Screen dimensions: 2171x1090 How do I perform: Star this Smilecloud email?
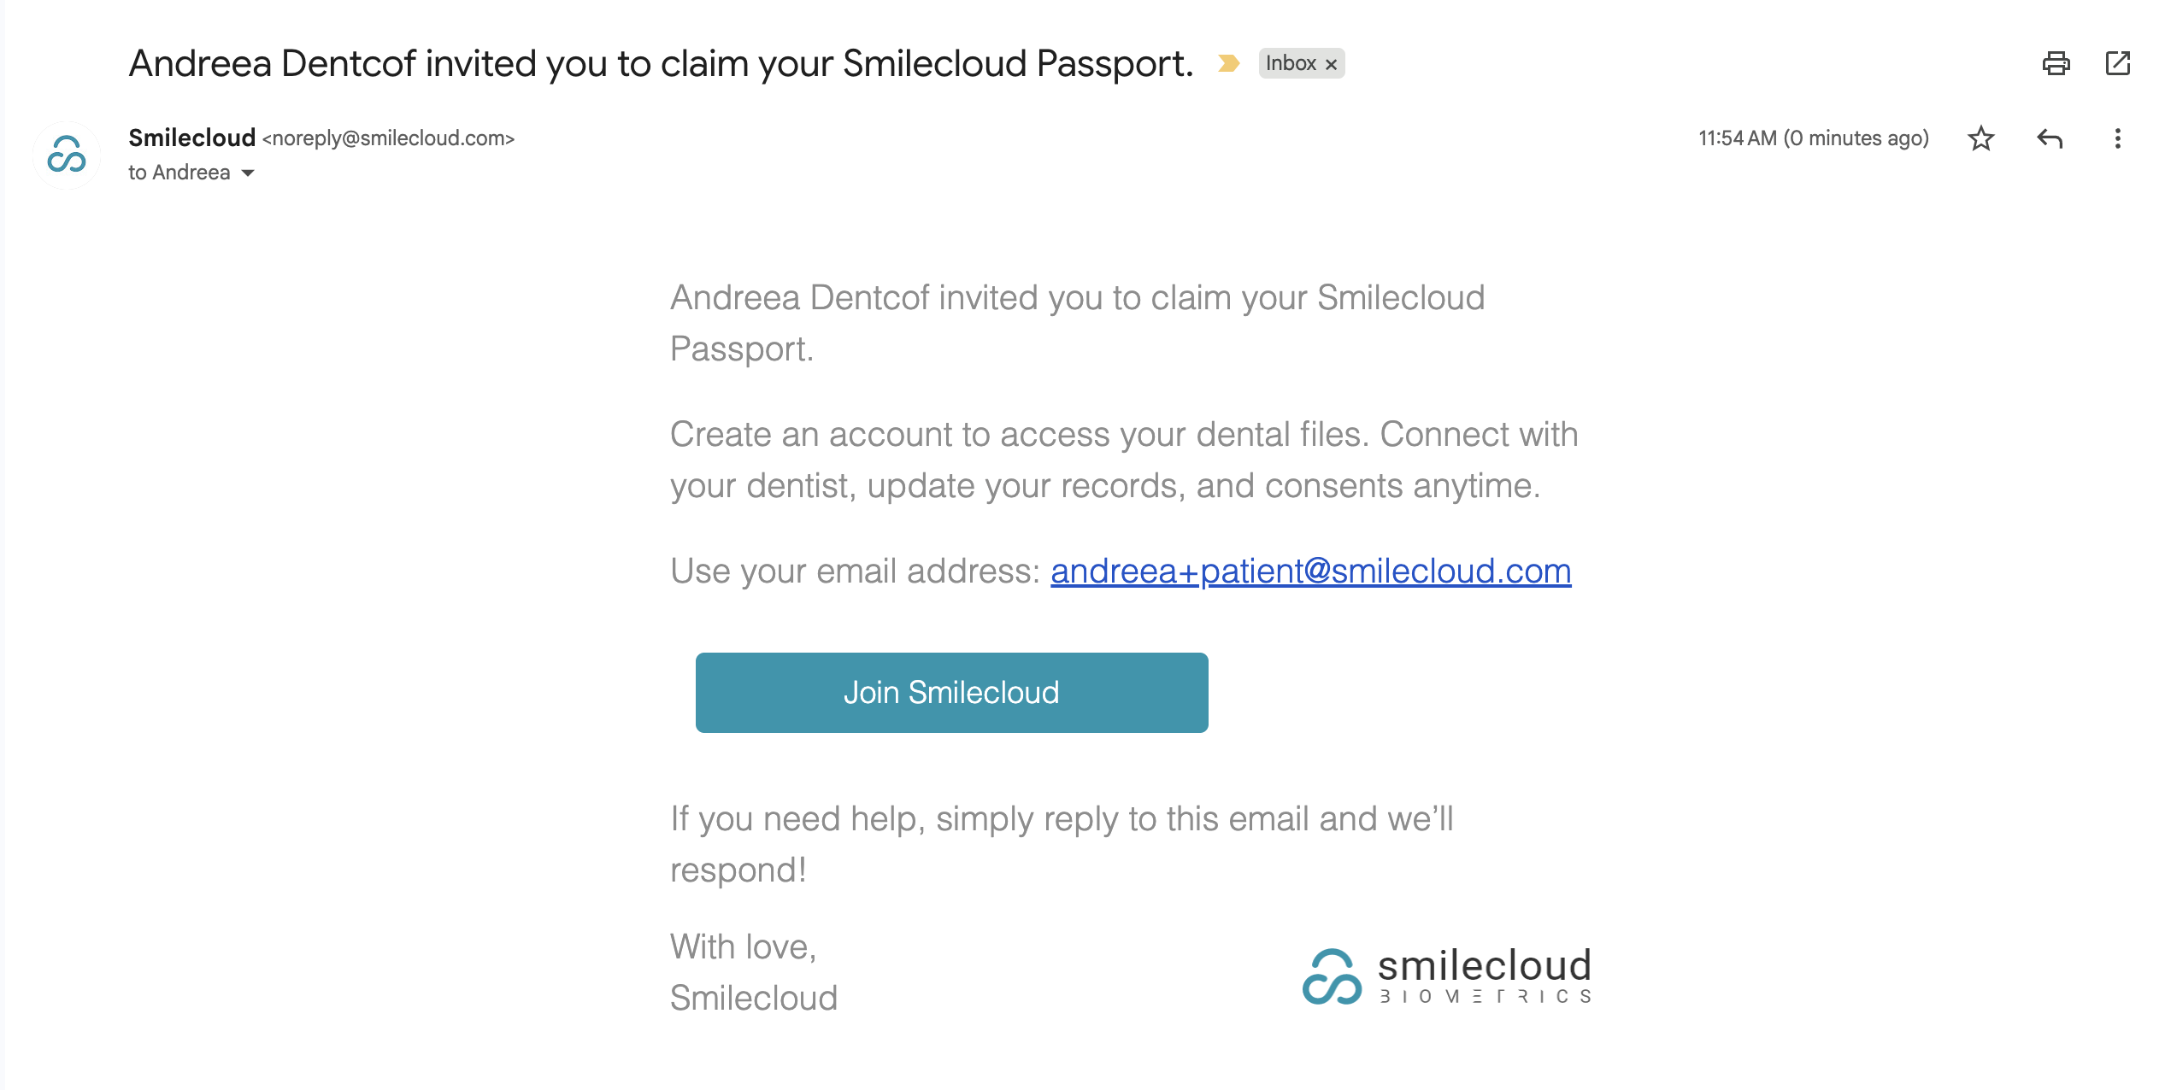pyautogui.click(x=1980, y=138)
